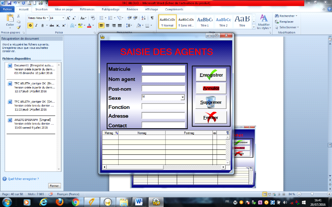Click the Nom agent input field

click(x=163, y=79)
